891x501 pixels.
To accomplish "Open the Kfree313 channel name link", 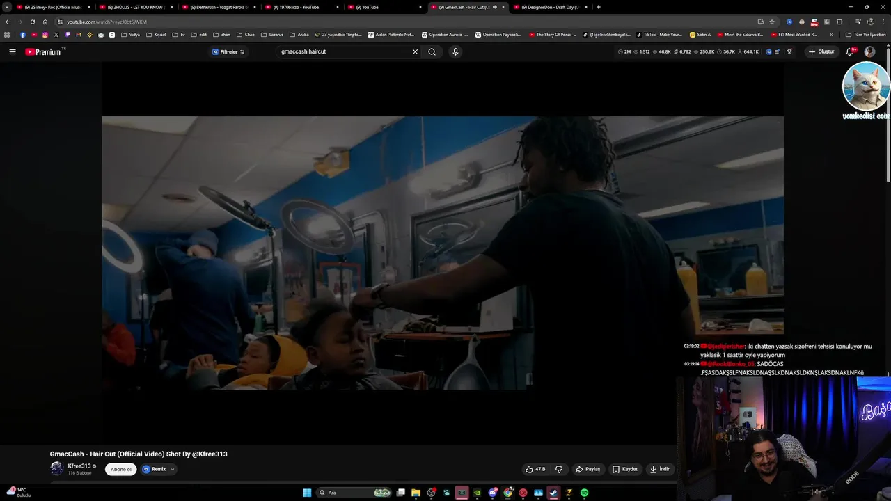I will pyautogui.click(x=79, y=466).
